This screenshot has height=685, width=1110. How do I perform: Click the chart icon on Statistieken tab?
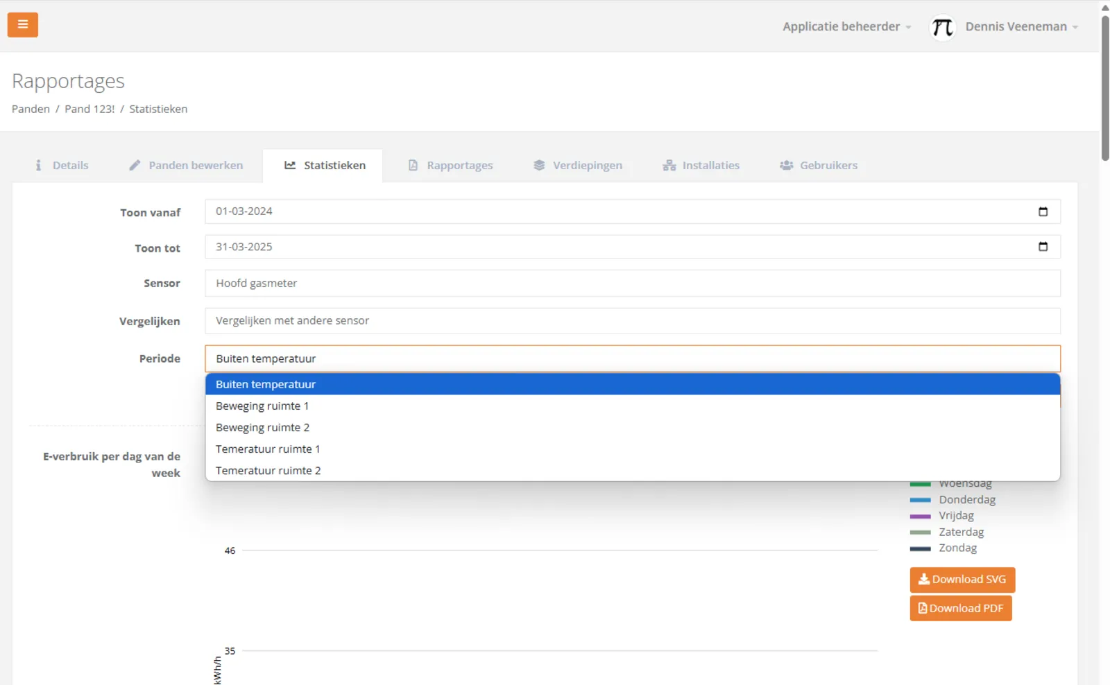tap(290, 165)
